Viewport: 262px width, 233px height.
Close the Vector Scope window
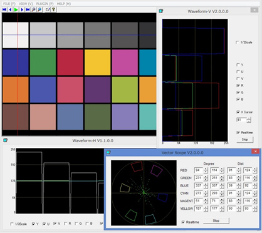click(255, 152)
